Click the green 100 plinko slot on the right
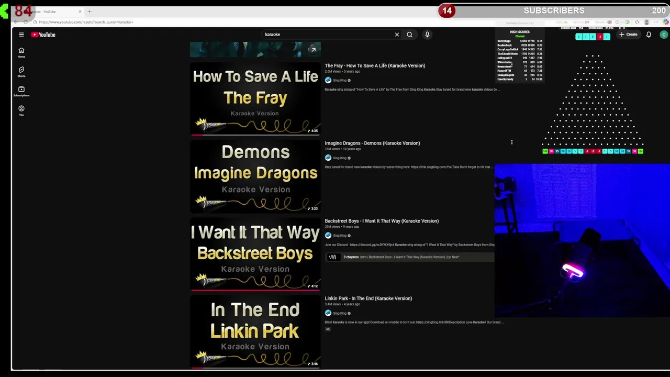Viewport: 670px width, 377px height. [x=641, y=151]
